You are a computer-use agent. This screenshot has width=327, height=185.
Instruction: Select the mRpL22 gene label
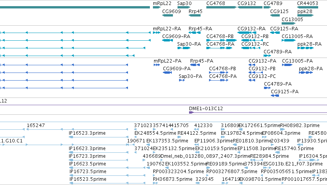click(162, 3)
